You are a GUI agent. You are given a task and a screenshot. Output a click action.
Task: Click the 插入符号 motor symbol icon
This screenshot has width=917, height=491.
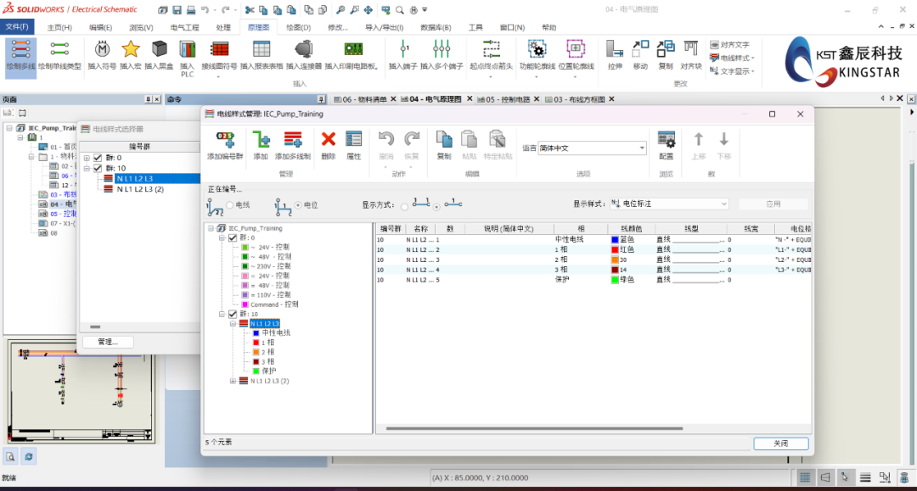pos(103,49)
